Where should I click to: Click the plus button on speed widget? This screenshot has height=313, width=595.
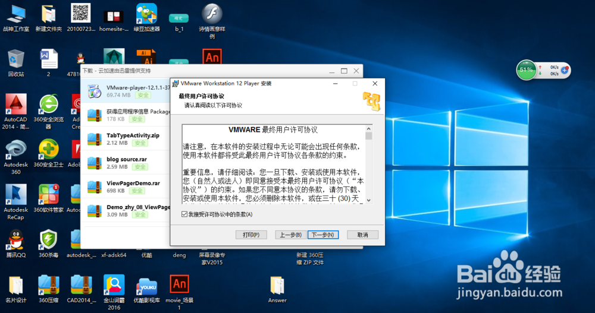coord(564,70)
